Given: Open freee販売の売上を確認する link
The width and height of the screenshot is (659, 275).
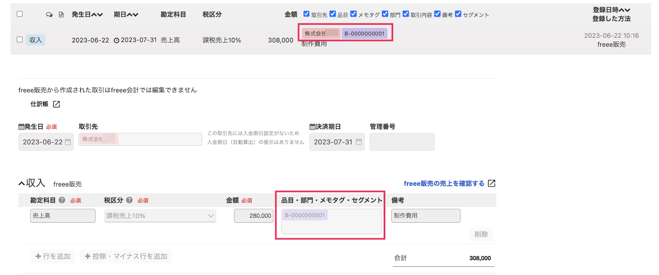Looking at the screenshot, I should point(444,184).
